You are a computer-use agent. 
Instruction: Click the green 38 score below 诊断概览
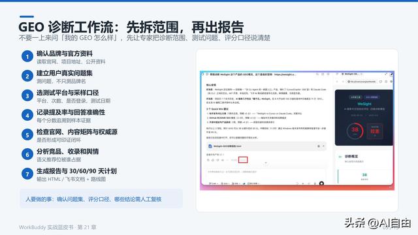(x=364, y=175)
